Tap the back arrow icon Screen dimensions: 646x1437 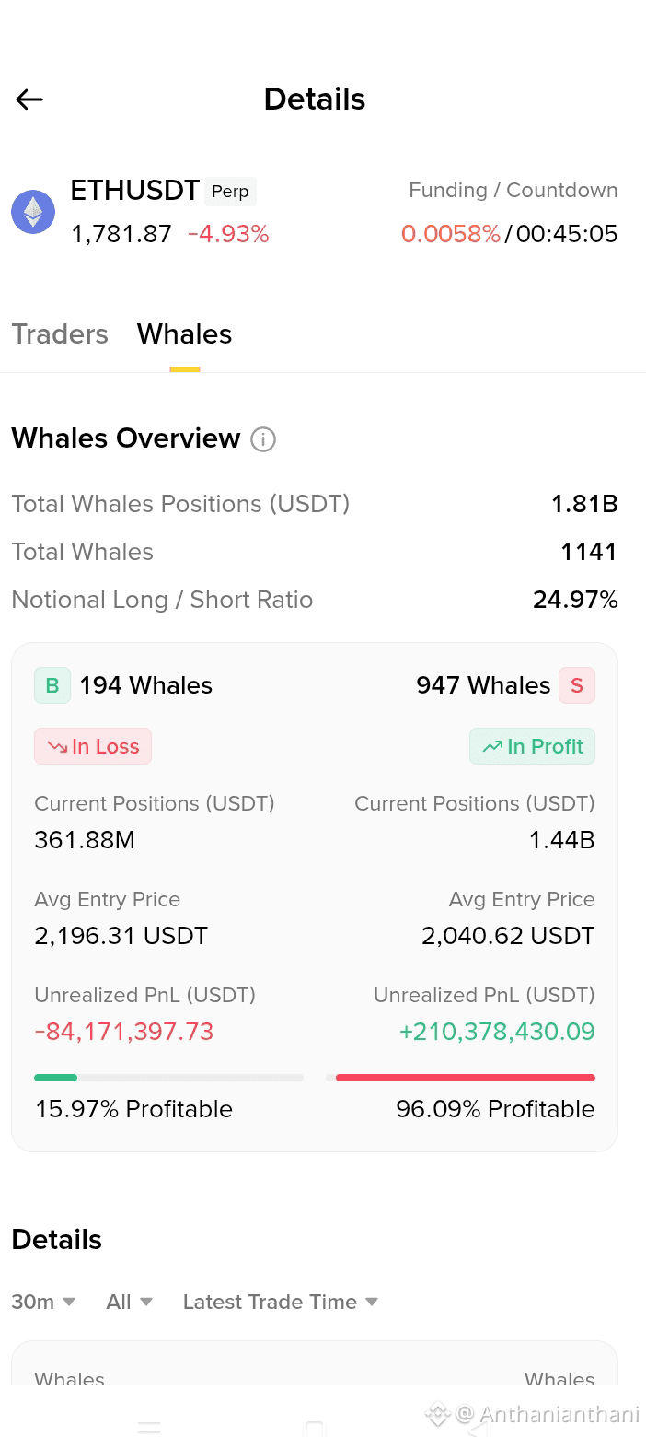[x=29, y=99]
